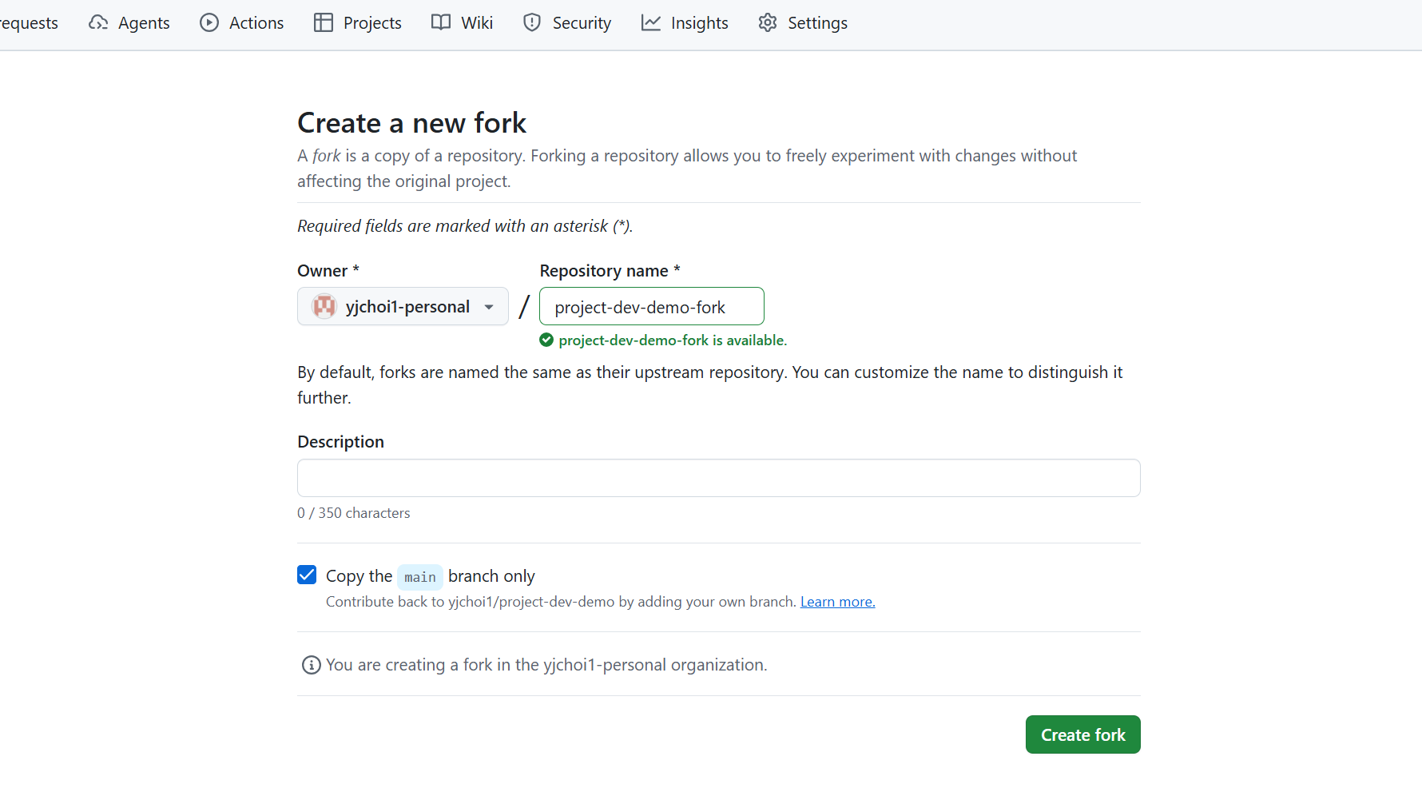Image resolution: width=1422 pixels, height=792 pixels.
Task: Click the yjchoi1-personal avatar icon
Action: pyautogui.click(x=324, y=306)
